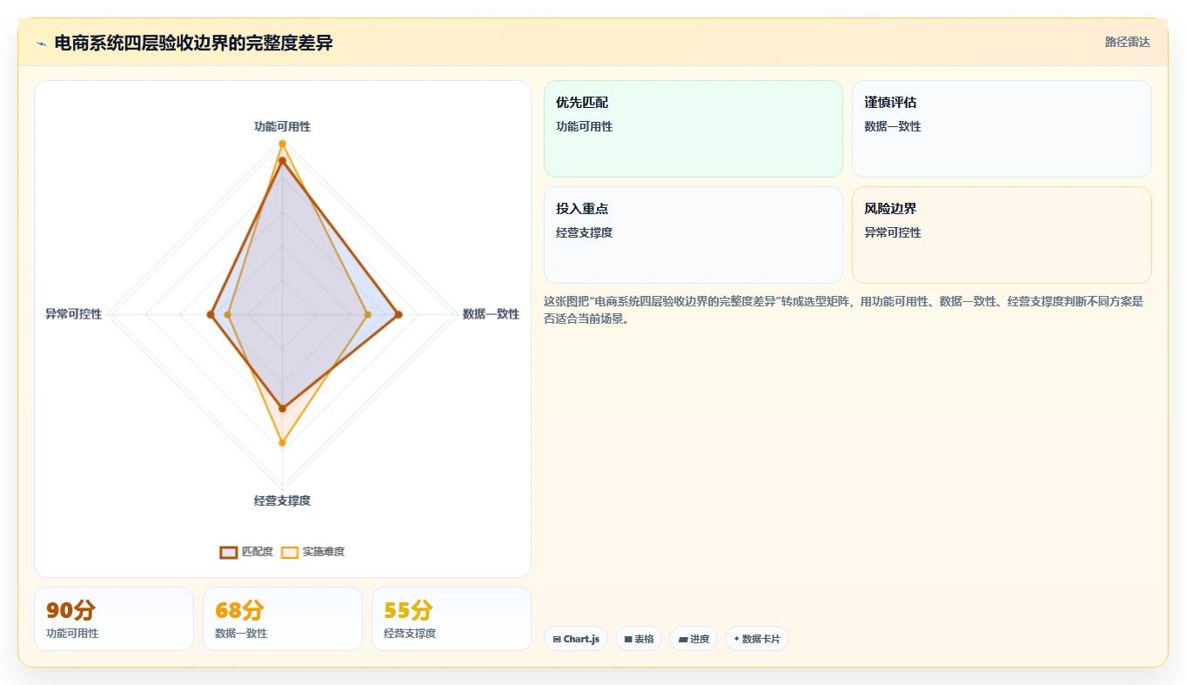This screenshot has height=685, width=1186.
Task: Select the 表格 tag chip
Action: click(x=639, y=639)
